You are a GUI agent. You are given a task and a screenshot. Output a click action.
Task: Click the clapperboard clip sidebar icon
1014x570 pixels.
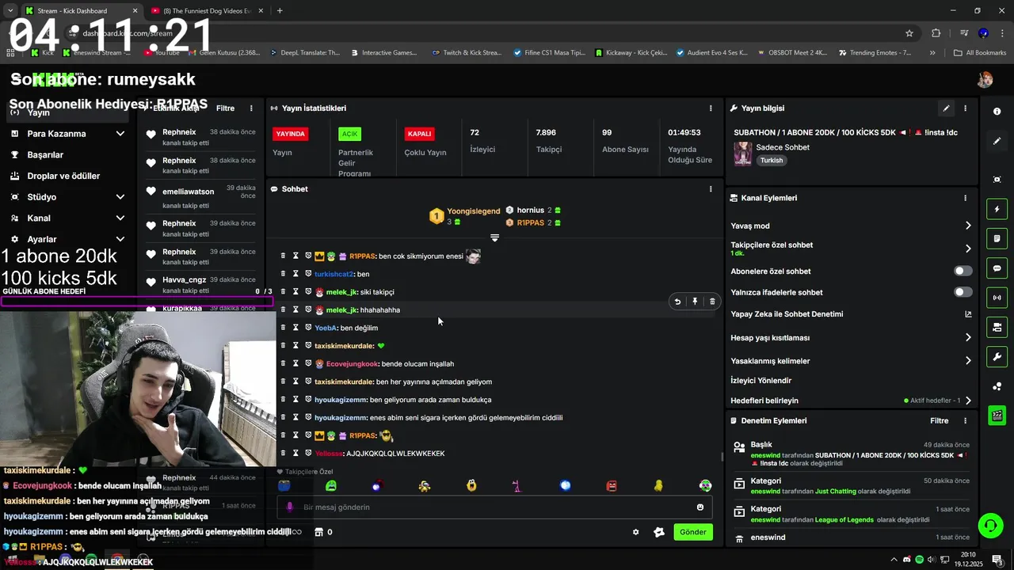(x=997, y=415)
